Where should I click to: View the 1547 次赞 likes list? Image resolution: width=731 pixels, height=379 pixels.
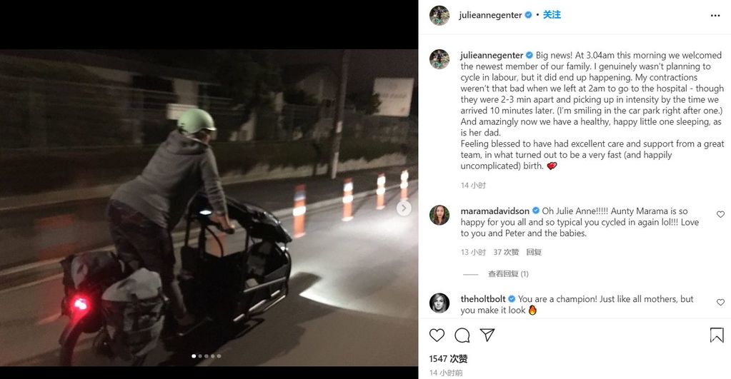(x=448, y=358)
